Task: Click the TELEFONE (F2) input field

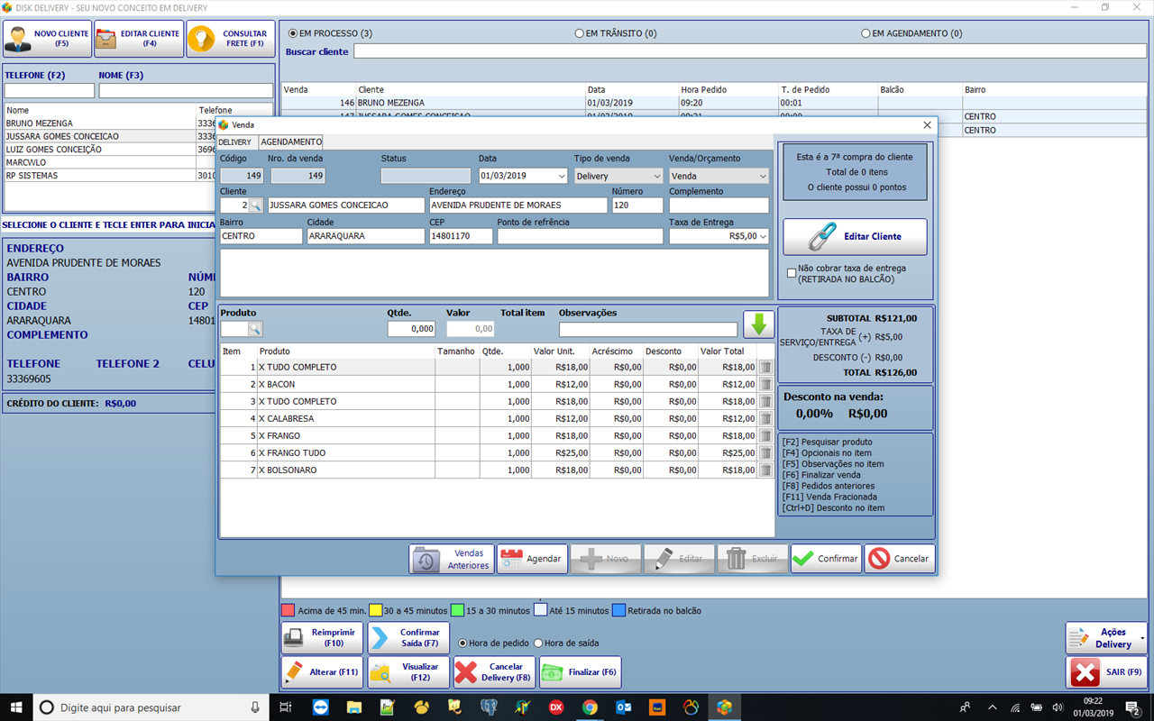Action: tap(50, 91)
